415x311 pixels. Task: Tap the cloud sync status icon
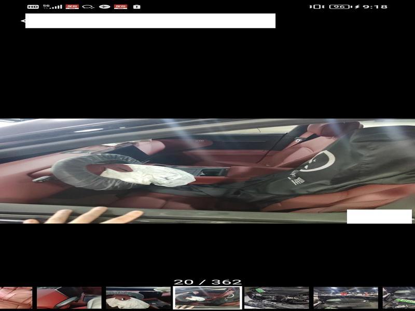pyautogui.click(x=88, y=7)
